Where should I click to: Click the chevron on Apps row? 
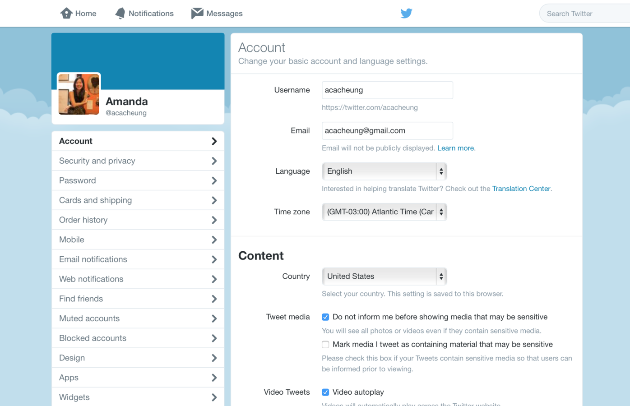coord(214,378)
